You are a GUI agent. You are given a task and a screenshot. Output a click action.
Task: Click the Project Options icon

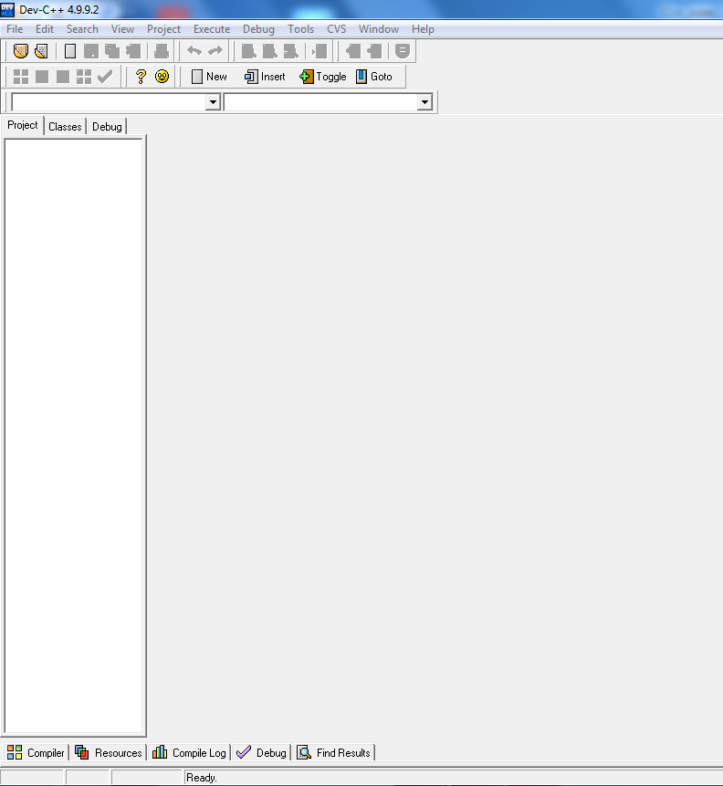(x=402, y=51)
